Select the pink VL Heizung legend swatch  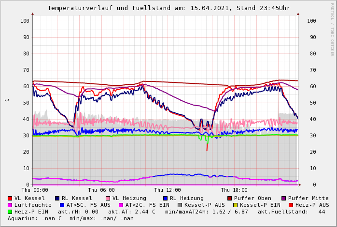tap(108, 198)
